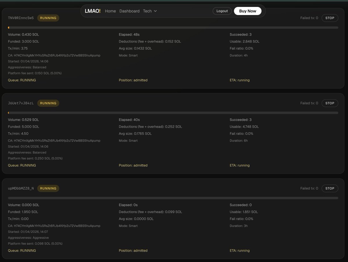This screenshot has height=262, width=348.
Task: Click 'Elapsed: 48s' text
Action: point(129,34)
